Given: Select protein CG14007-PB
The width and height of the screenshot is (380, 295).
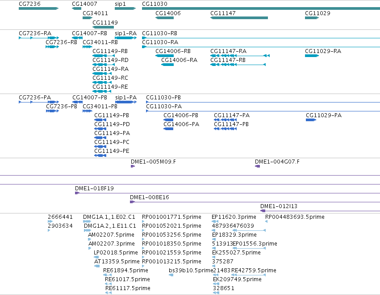Looking at the screenshot, I should (77, 102).
